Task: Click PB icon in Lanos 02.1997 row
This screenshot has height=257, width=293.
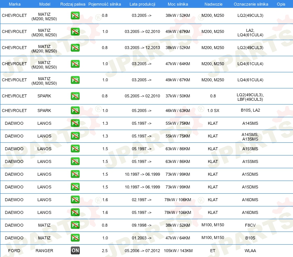Action: coord(75,200)
